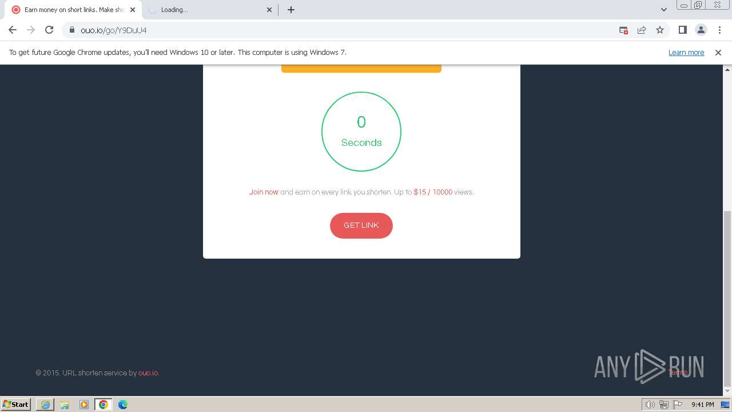Click the page vertical scrollbar thumb
The image size is (732, 412).
coord(727,299)
